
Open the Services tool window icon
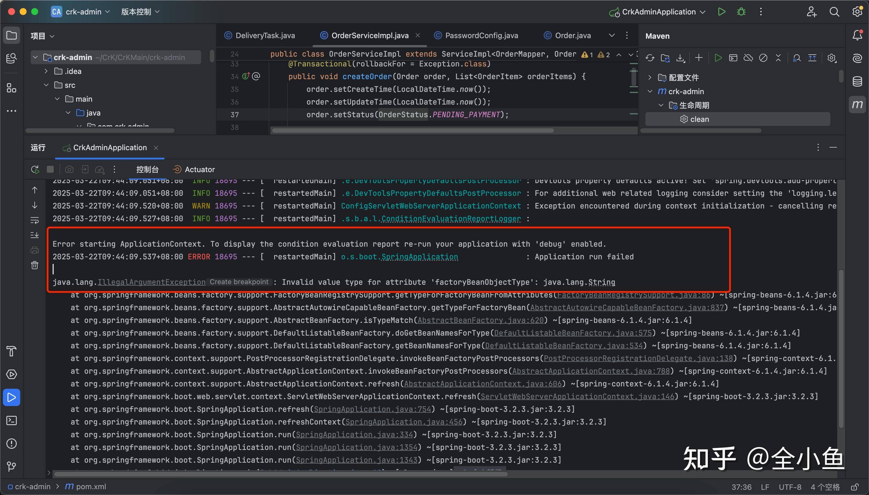point(12,374)
